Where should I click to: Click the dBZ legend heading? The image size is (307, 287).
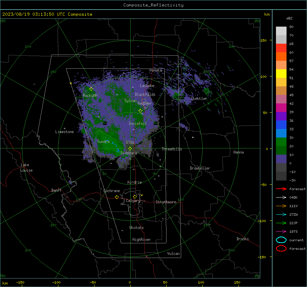coord(289,18)
